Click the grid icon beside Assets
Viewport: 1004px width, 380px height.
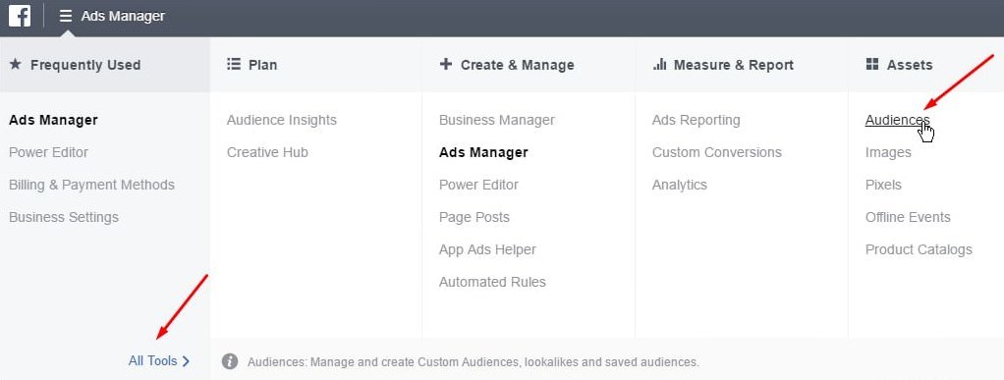click(x=872, y=64)
